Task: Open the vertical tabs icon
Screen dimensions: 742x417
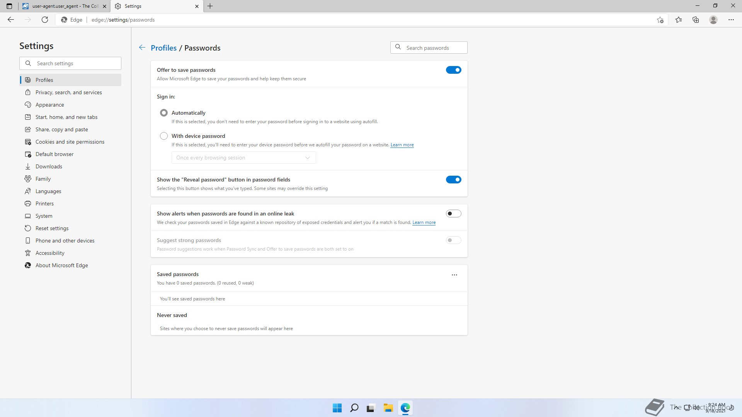Action: (9, 6)
